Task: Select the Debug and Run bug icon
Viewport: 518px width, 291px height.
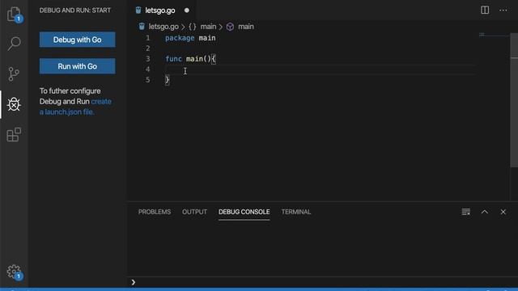Action: [x=14, y=104]
